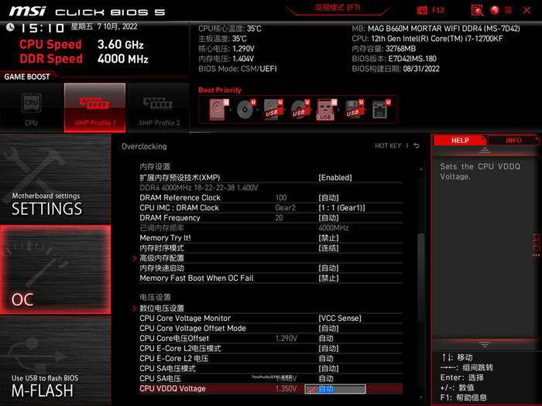Select the USB floppy boot device icon
The width and height of the screenshot is (542, 406).
pyautogui.click(x=354, y=110)
